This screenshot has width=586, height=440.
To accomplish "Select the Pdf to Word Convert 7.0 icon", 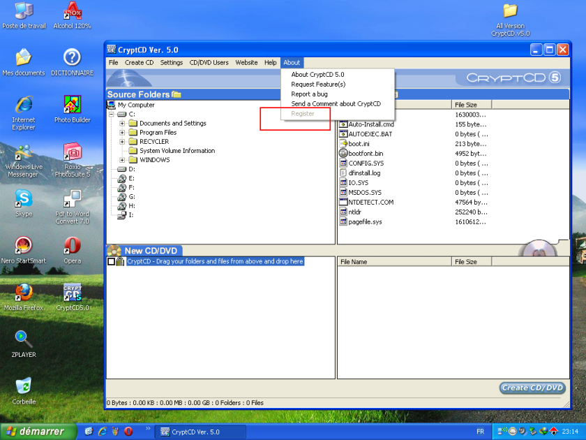I will tap(72, 207).
